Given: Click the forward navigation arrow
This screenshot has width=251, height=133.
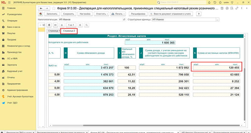Looking at the screenshot, I should pyautogui.click(x=47, y=8).
